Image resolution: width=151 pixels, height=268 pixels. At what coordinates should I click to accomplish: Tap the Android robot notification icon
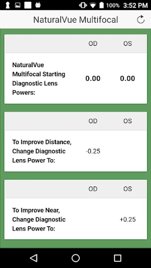coord(38,5)
